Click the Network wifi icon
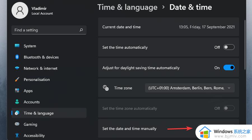Image resolution: width=252 pixels, height=140 pixels. 17,68
